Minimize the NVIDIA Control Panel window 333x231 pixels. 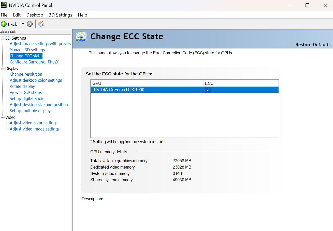pyautogui.click(x=290, y=5)
